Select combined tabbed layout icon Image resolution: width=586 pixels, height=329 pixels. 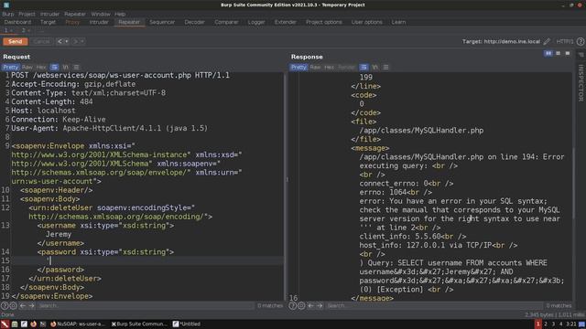coord(568,54)
